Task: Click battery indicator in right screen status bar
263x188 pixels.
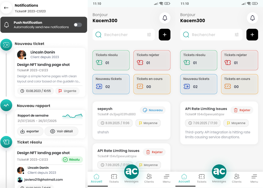Action: pyautogui.click(x=255, y=4)
